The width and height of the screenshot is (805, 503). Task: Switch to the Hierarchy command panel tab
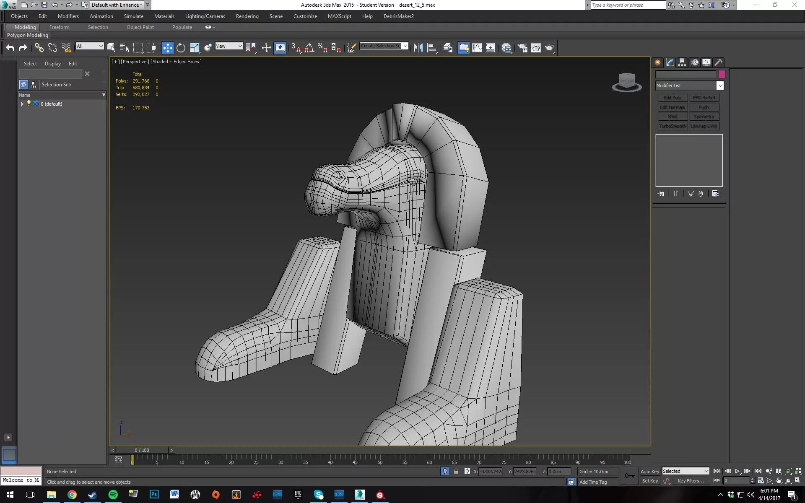[x=682, y=62]
